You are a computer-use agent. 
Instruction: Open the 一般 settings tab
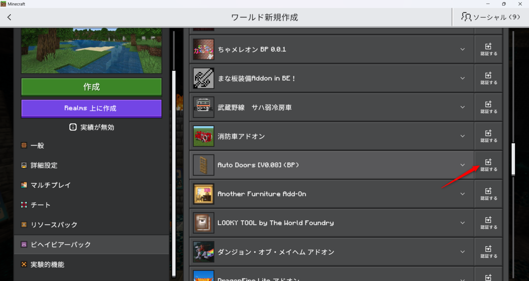[91, 145]
